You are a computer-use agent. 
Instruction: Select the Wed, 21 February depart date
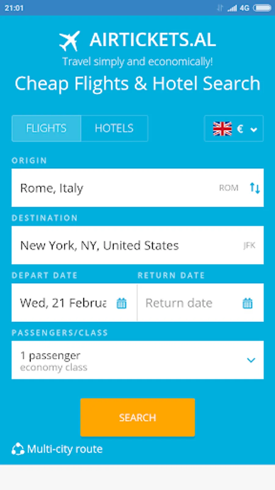click(63, 303)
